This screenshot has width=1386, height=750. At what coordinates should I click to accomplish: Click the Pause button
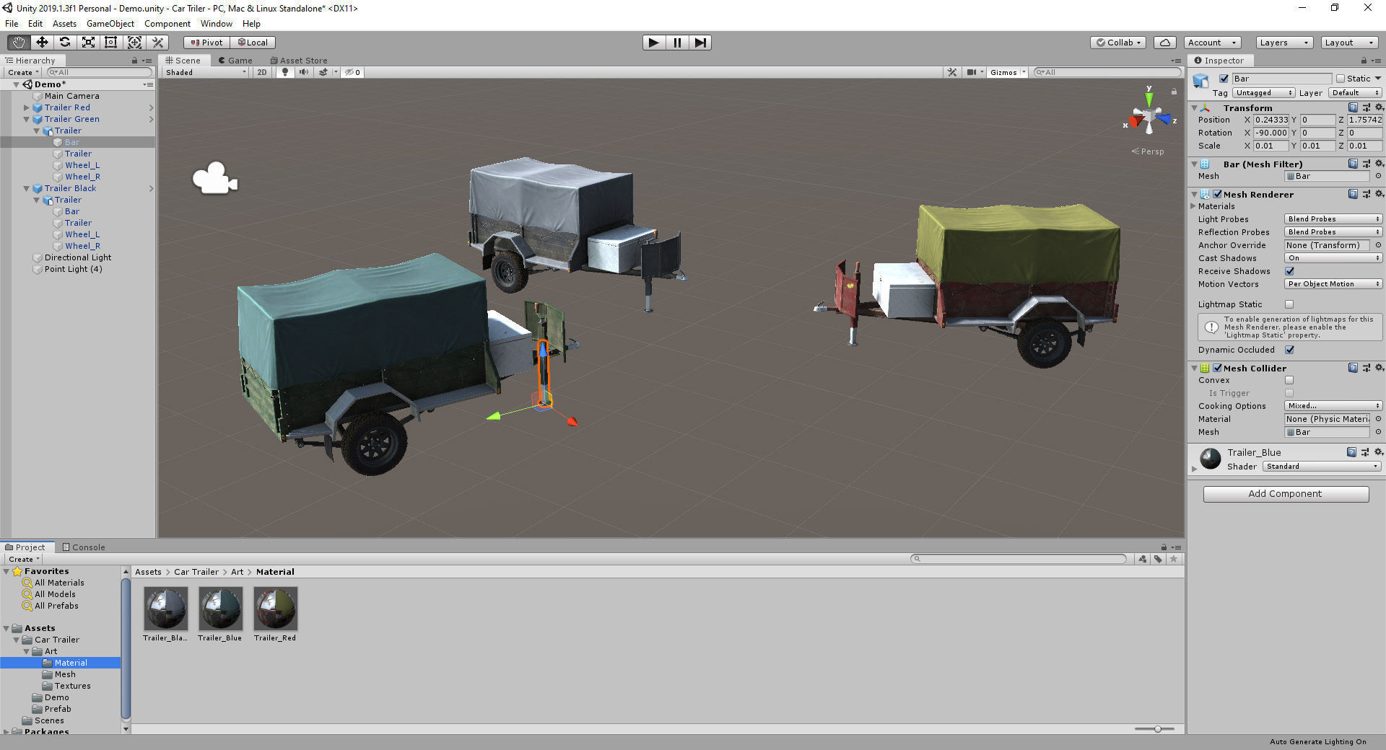(677, 43)
